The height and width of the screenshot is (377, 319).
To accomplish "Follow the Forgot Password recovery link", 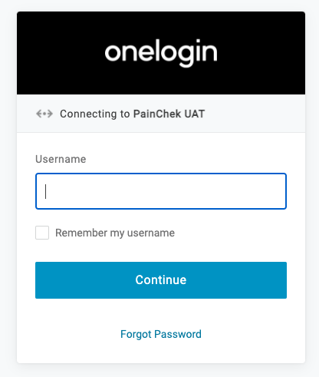I will (161, 334).
